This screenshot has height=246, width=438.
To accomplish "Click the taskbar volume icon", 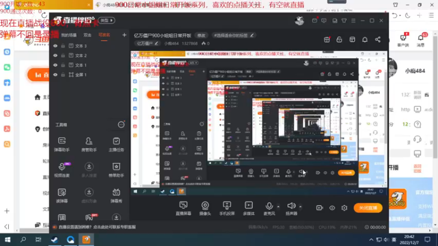I will pyautogui.click(x=387, y=239).
